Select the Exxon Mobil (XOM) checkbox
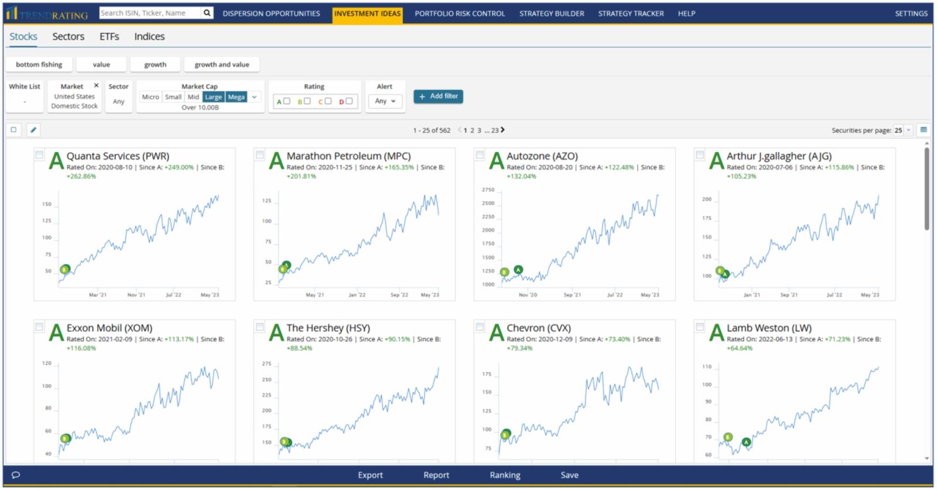 pyautogui.click(x=39, y=326)
